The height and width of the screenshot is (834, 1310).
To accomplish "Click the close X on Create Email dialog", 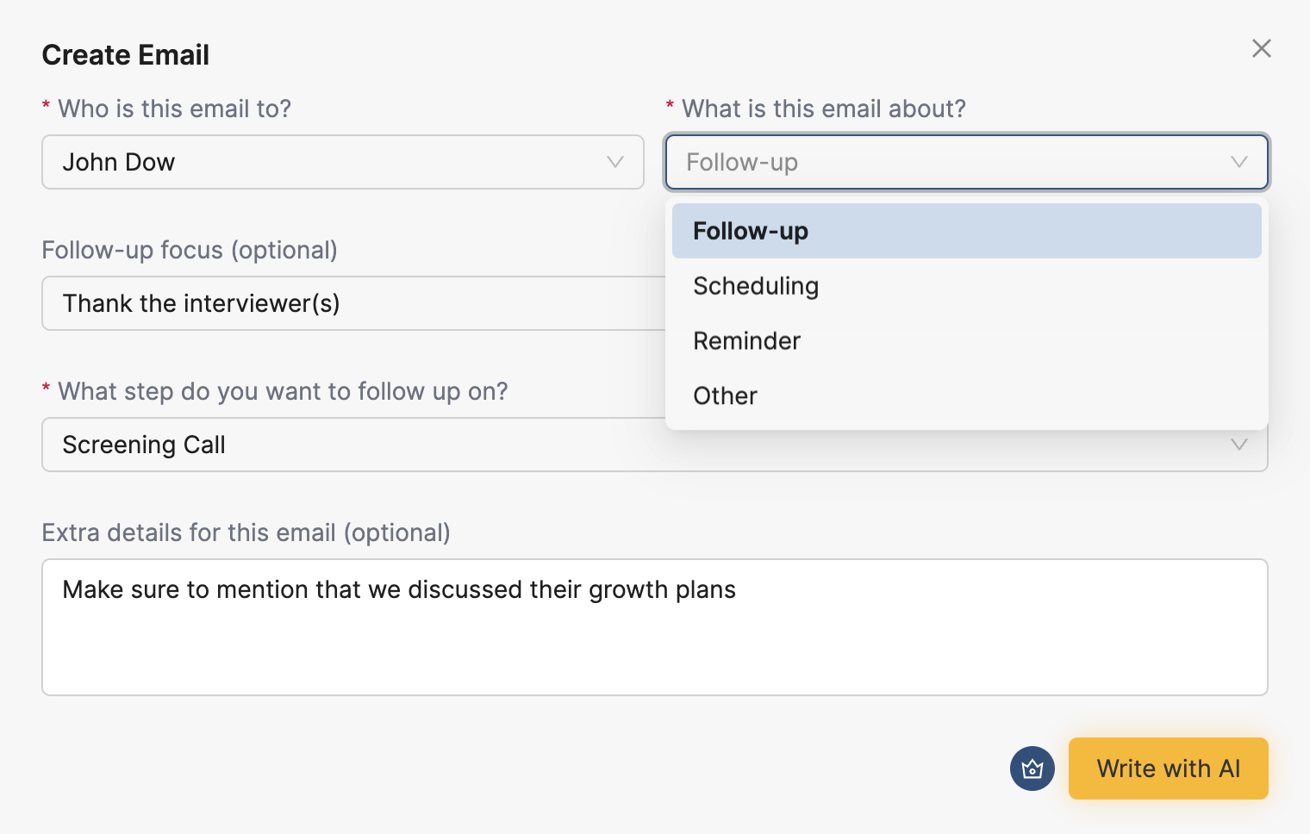I will (x=1262, y=48).
